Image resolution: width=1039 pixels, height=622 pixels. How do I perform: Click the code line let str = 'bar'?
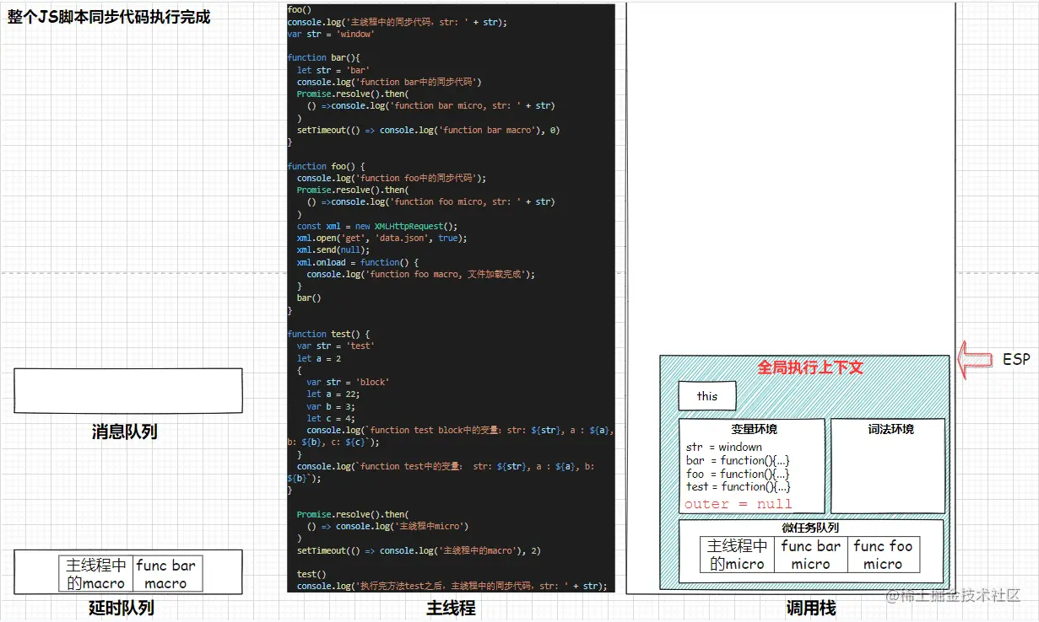click(333, 70)
